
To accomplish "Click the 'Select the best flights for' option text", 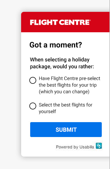I will (66, 105).
